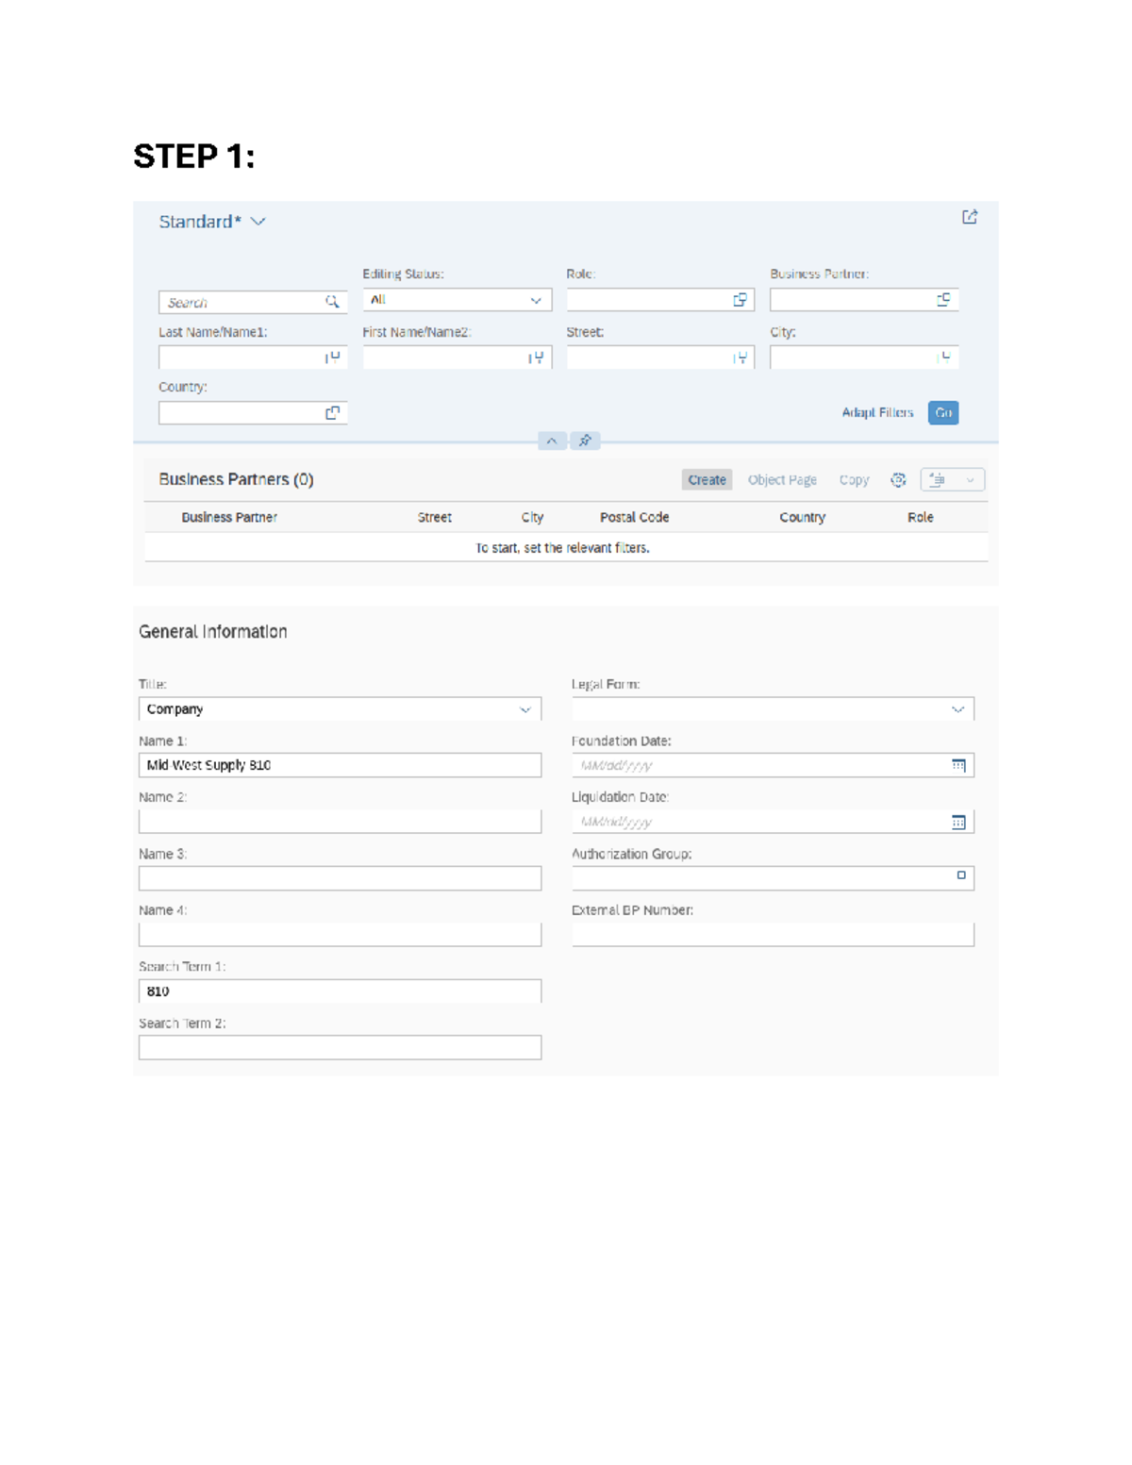Open the Foundation Date calendar picker
This screenshot has height=1465, width=1132.
[960, 765]
